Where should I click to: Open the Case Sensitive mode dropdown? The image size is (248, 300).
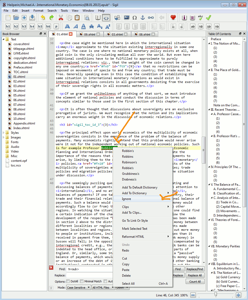pyautogui.click(x=78, y=288)
